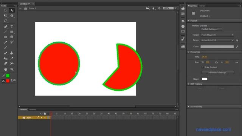Click the red fill color swatch

click(x=8, y=80)
